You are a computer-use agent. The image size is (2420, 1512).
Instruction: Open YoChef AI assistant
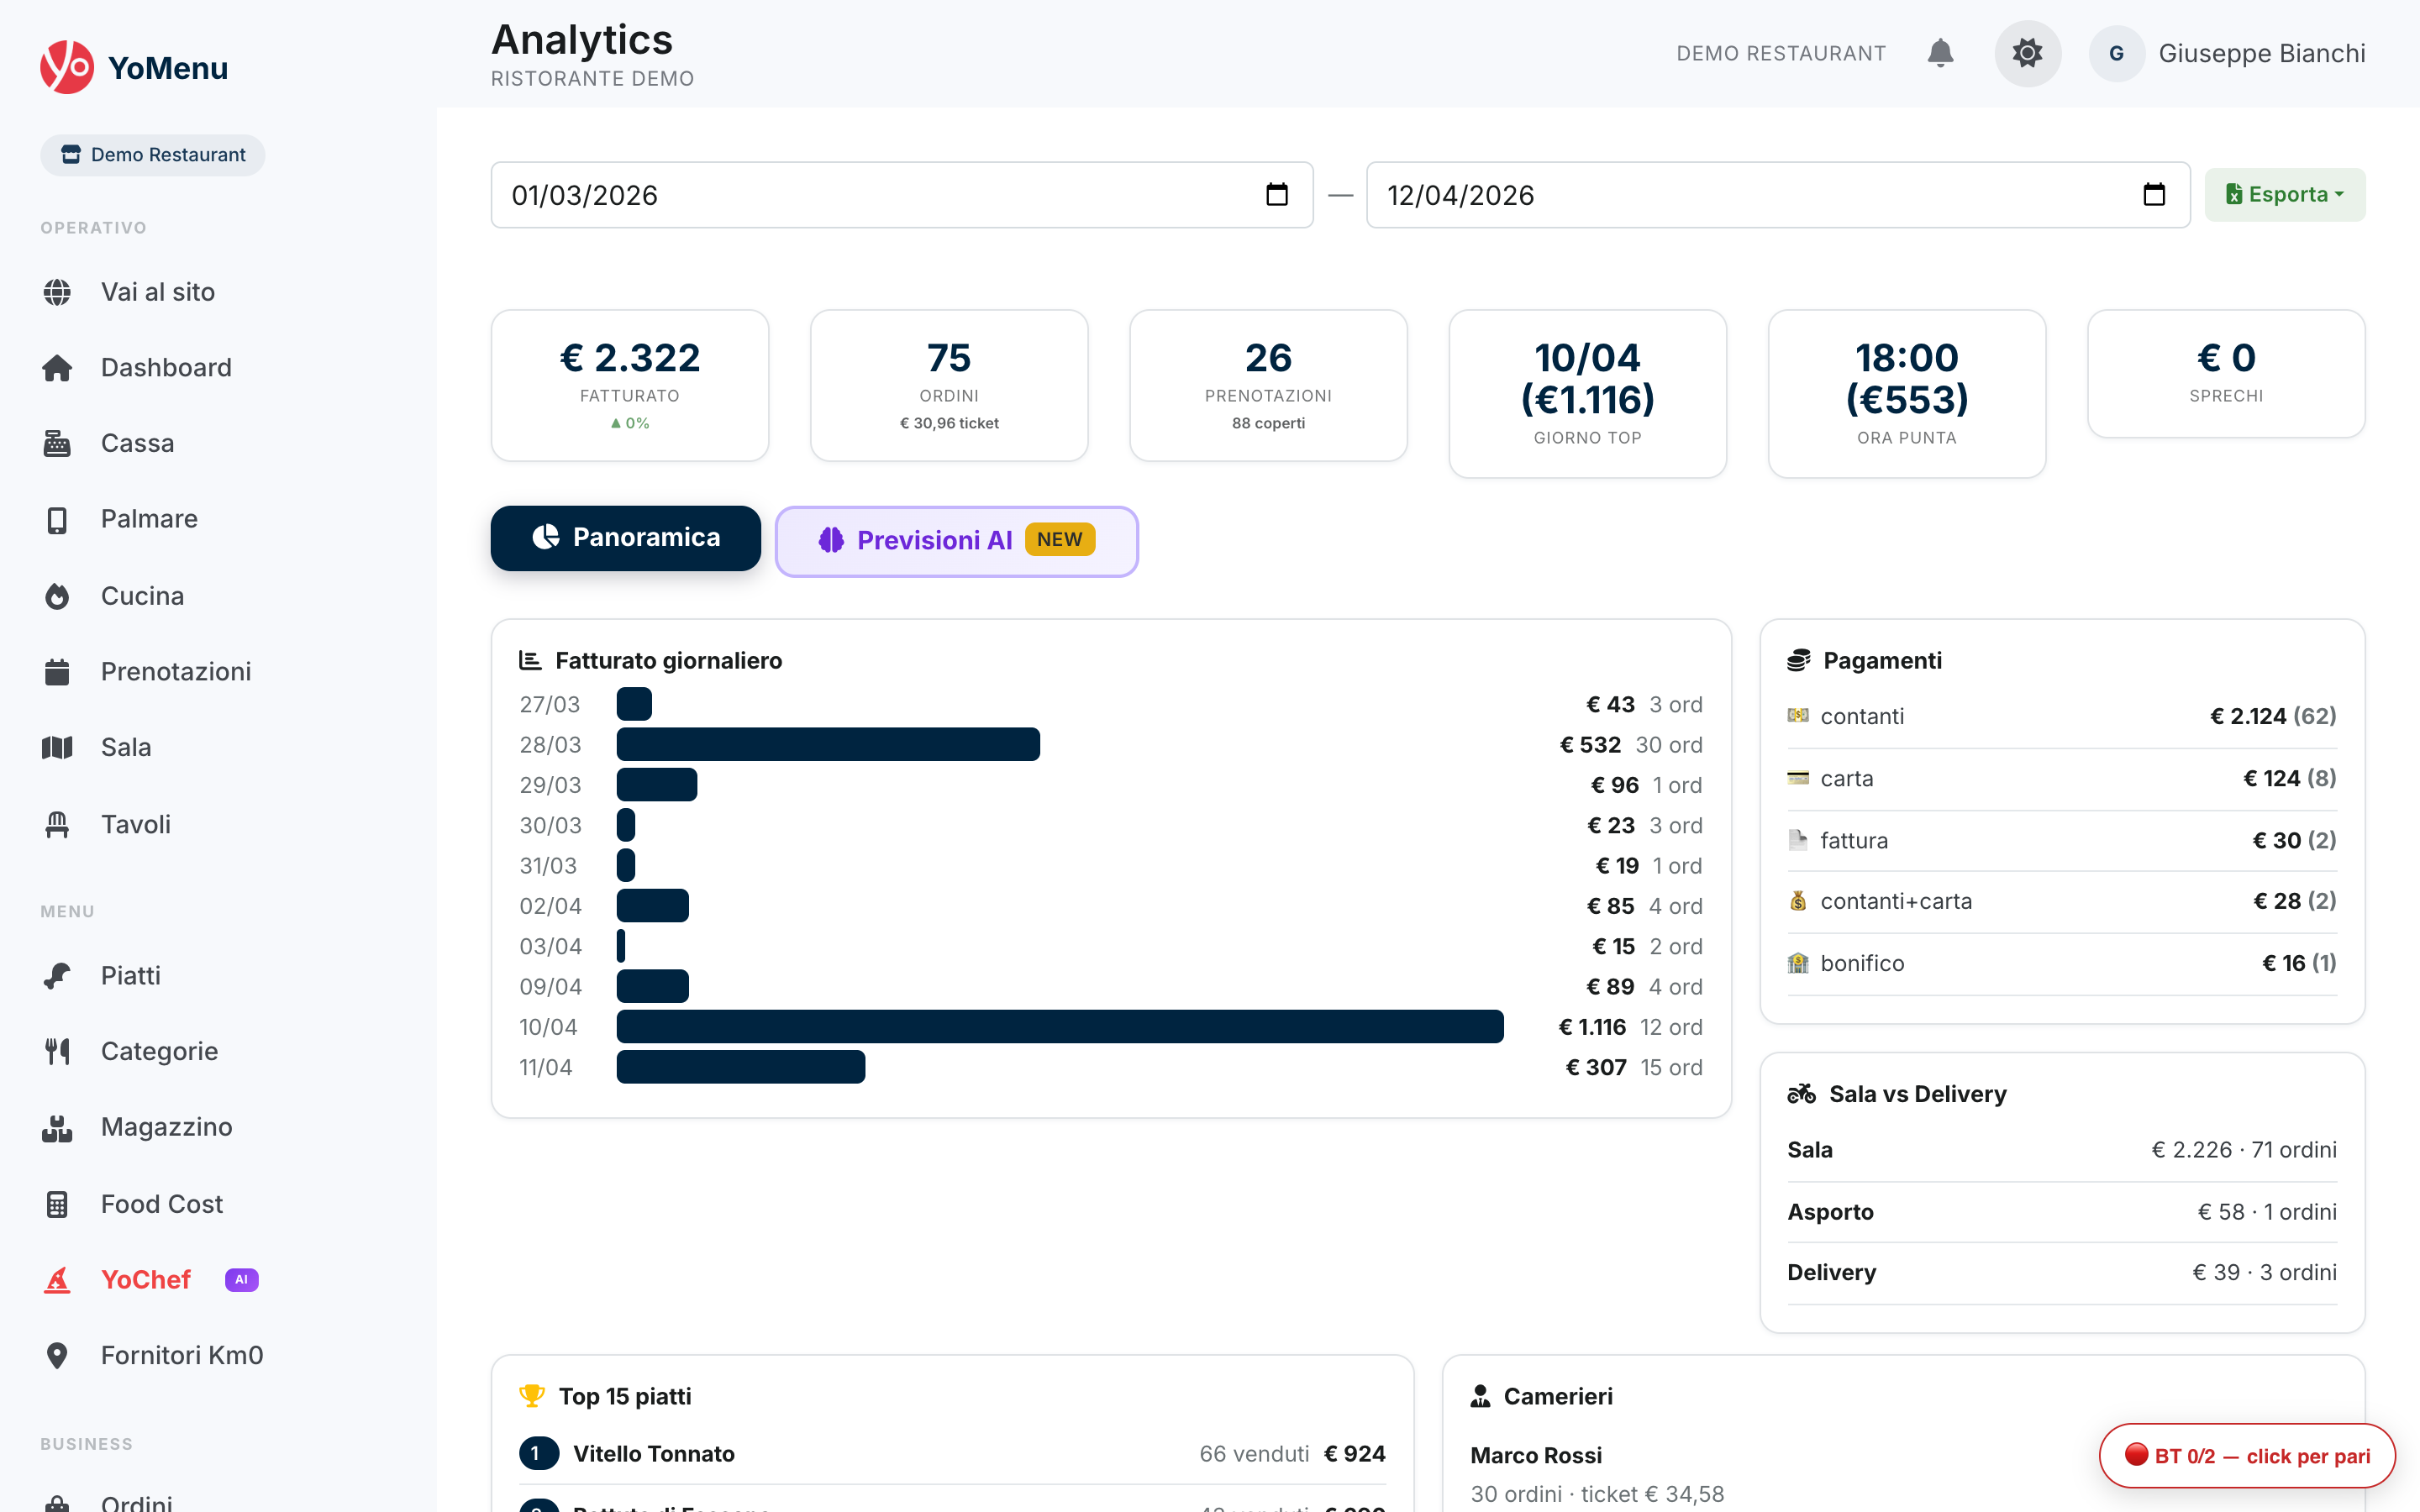146,1279
